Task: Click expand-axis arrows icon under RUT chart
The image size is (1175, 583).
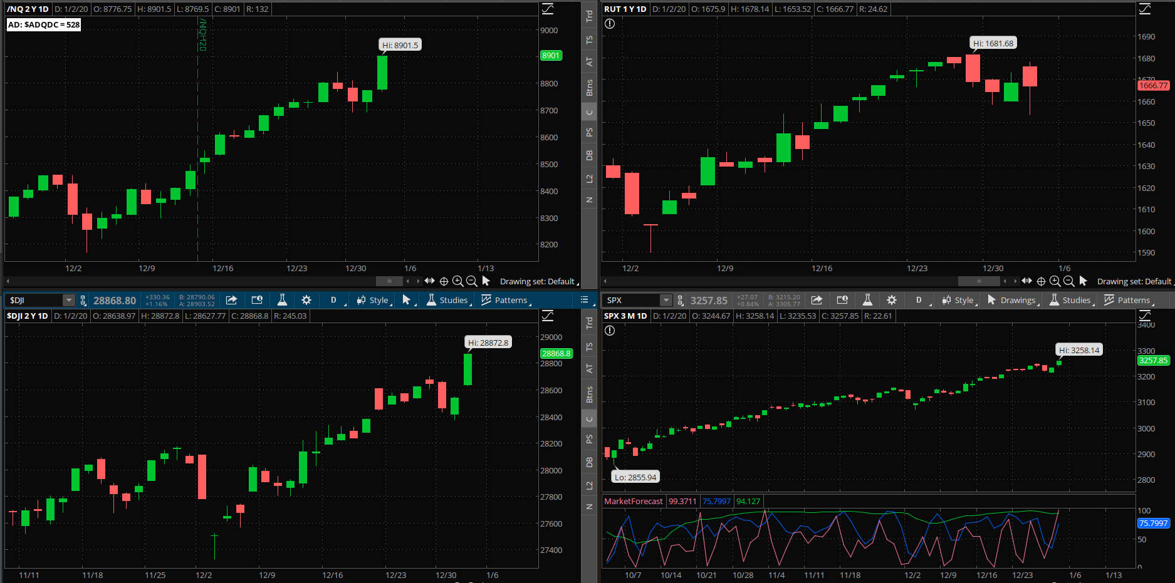Action: point(1026,281)
